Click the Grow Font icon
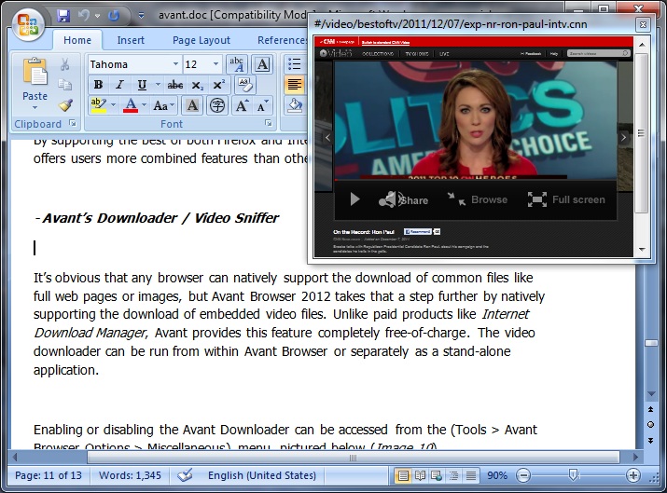Screen dimensions: 667x493 click(242, 105)
